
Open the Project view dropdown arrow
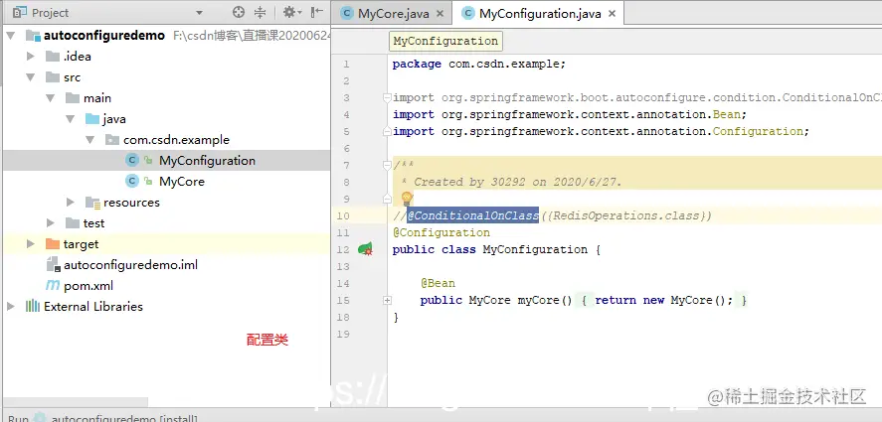(x=199, y=13)
